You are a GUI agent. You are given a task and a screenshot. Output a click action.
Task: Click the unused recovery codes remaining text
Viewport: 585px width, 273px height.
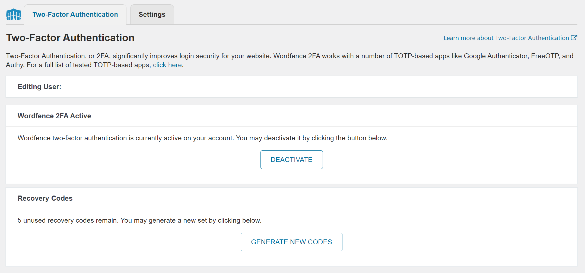[x=139, y=220]
